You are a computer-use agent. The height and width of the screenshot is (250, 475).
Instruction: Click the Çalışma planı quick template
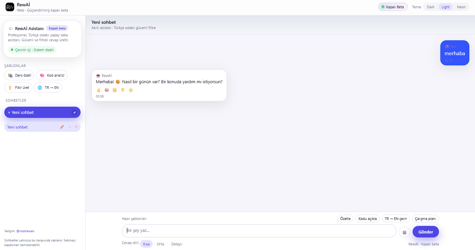pyautogui.click(x=425, y=219)
